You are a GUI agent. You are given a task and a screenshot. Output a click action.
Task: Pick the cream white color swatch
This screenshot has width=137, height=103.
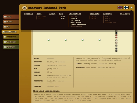click(x=116, y=40)
